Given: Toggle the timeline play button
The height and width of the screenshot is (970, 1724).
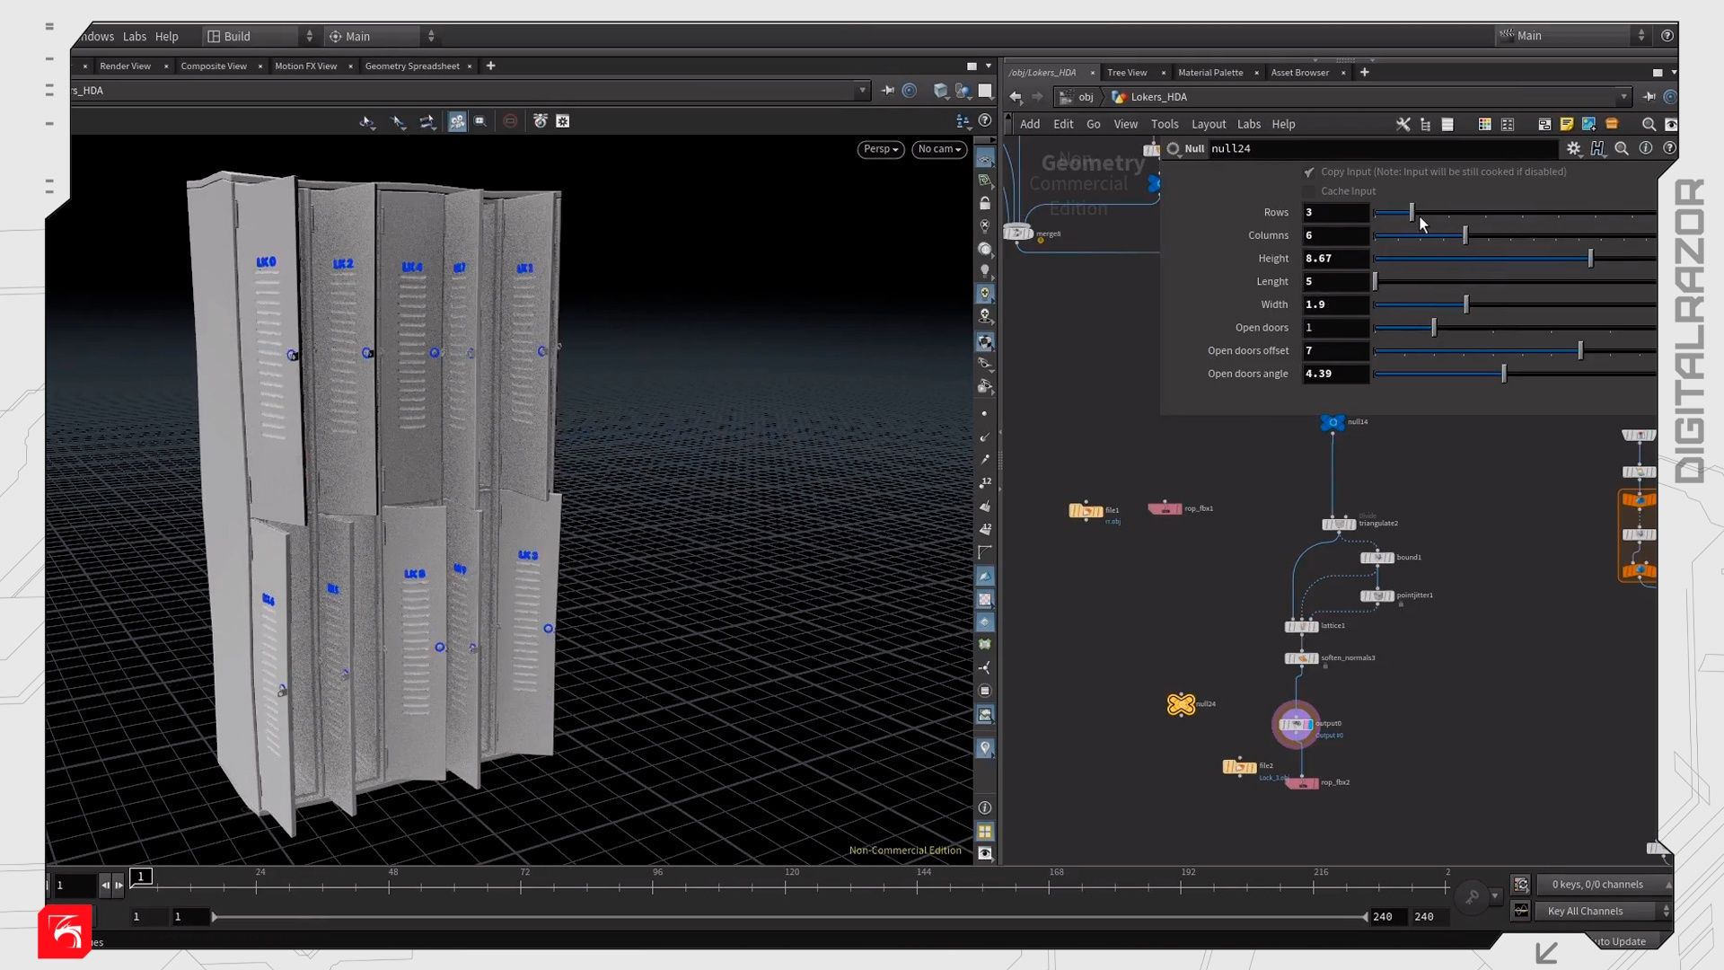Looking at the screenshot, I should click(119, 886).
